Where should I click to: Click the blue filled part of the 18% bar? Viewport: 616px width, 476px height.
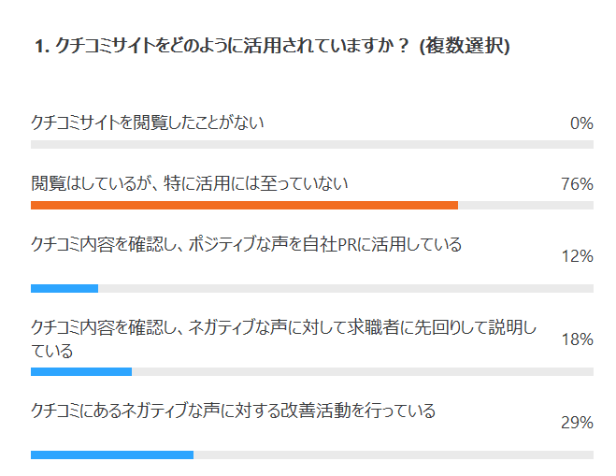coord(81,371)
